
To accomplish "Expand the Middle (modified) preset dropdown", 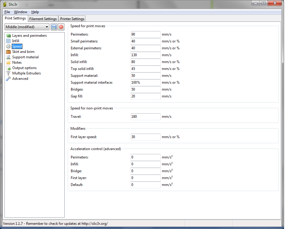I will tap(27, 27).
